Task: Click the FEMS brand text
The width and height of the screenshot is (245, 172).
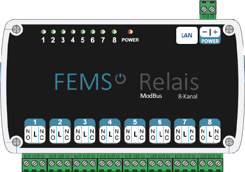Action: (83, 81)
